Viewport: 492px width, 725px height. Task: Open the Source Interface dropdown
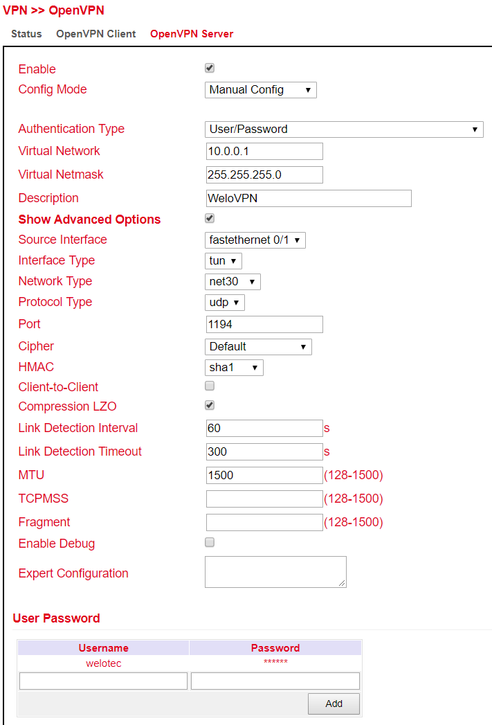255,240
